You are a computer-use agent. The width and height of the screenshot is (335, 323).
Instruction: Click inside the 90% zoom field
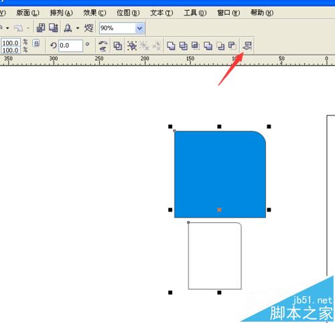click(x=117, y=28)
